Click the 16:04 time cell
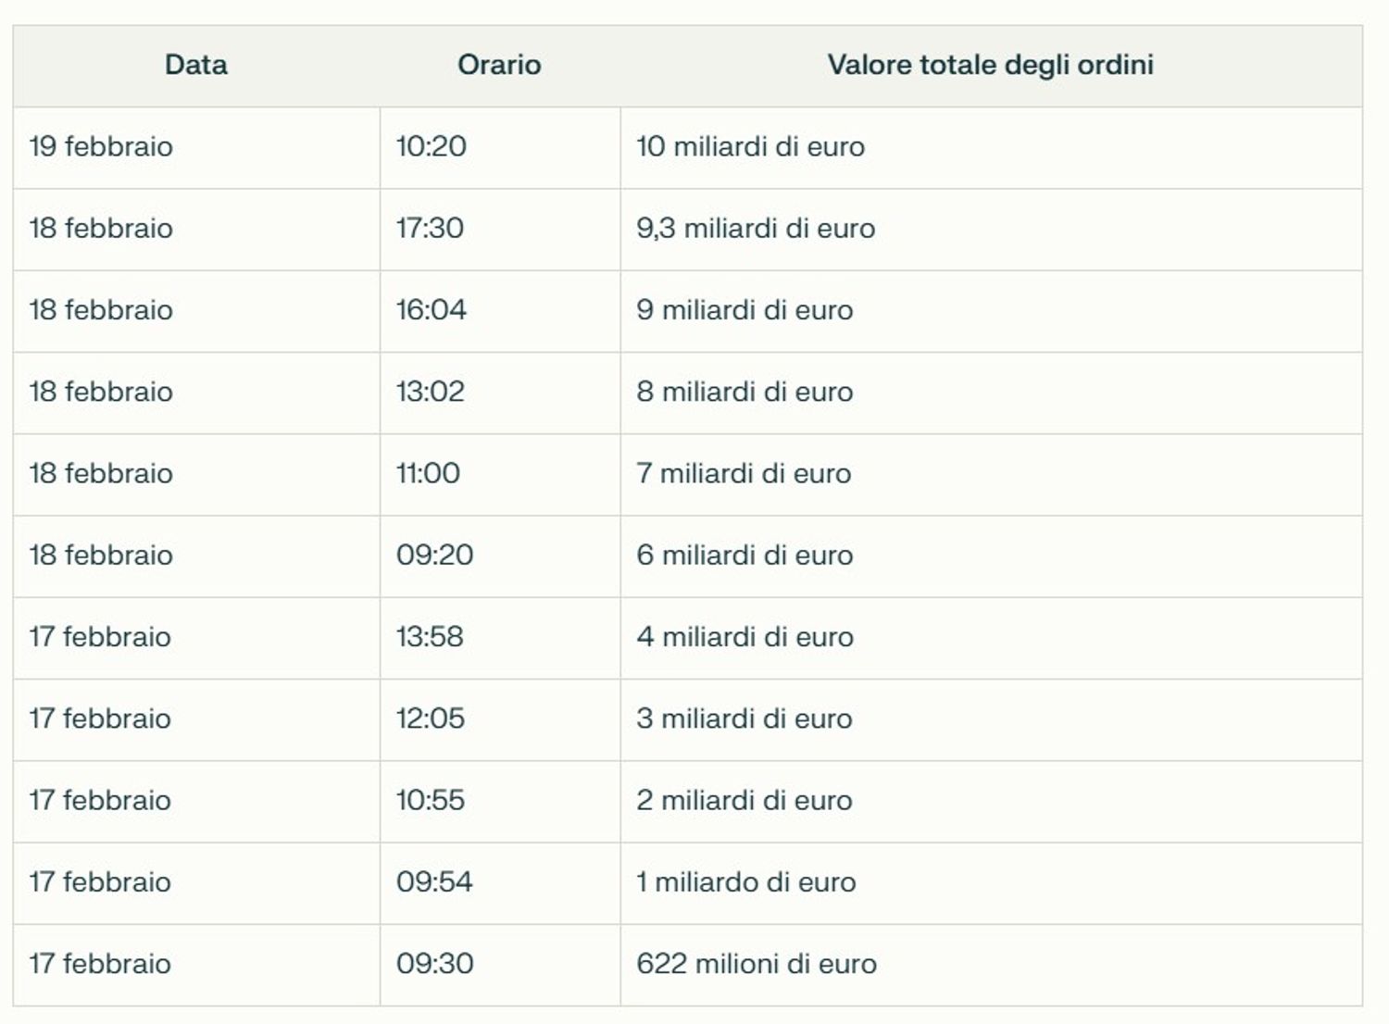The height and width of the screenshot is (1024, 1389). click(432, 310)
